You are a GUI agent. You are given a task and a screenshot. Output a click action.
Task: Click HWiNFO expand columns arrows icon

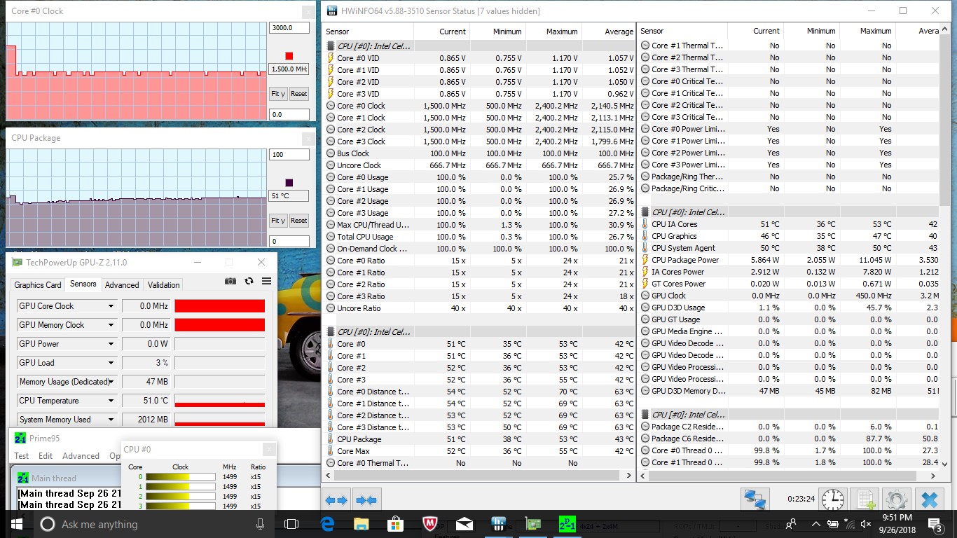337,500
